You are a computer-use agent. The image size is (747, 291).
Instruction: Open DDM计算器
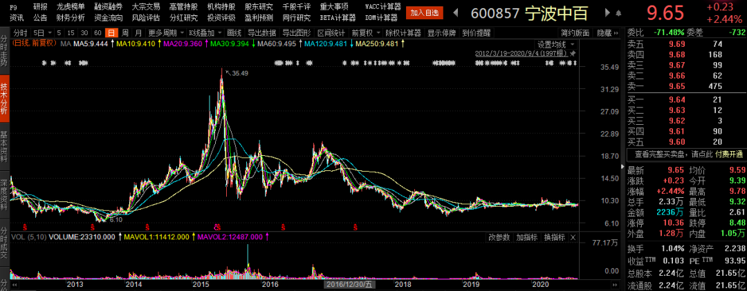click(381, 18)
